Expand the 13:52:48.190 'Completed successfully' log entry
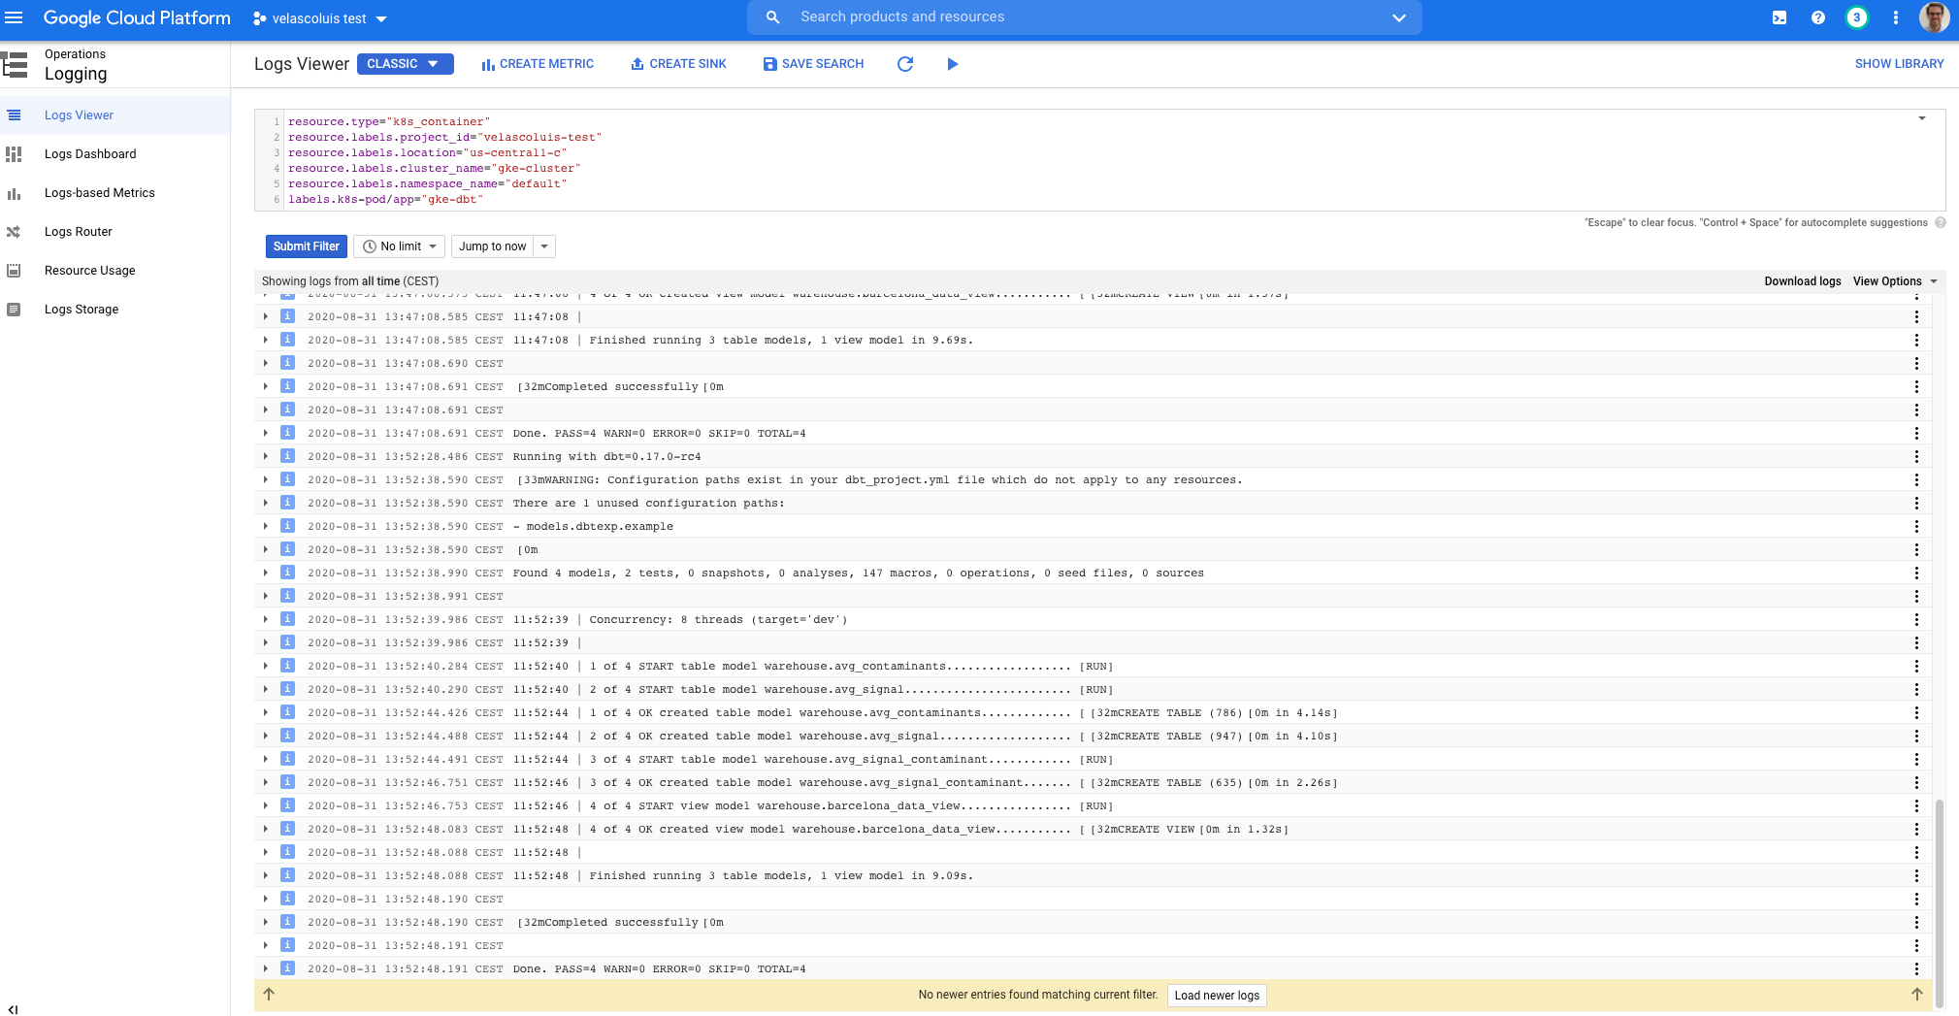 [266, 922]
